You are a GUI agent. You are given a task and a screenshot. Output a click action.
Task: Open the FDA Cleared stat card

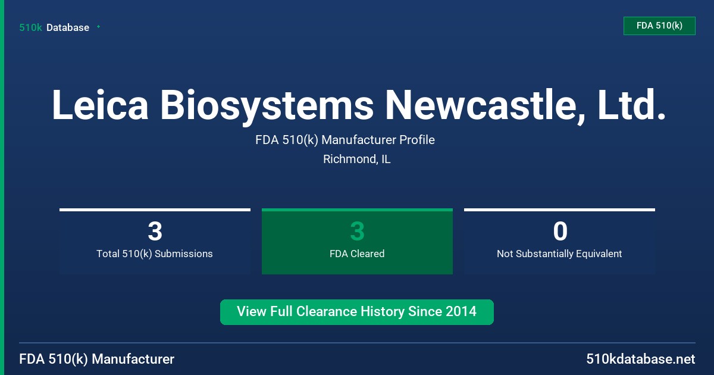tap(357, 241)
